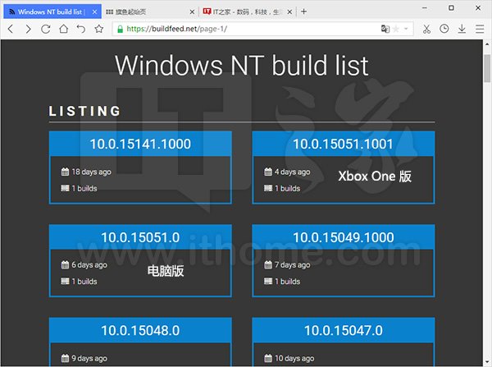Image resolution: width=492 pixels, height=367 pixels.
Task: Click the buildfeed.net URL address field
Action: pos(246,29)
